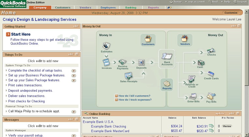Click the logout link
This screenshot has width=249, height=137.
click(240, 2)
